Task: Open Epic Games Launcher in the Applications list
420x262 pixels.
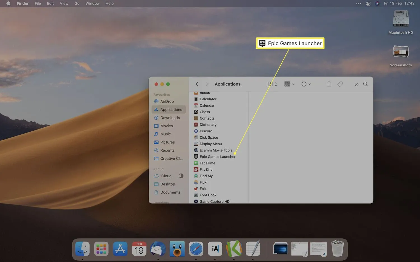Action: (215, 157)
